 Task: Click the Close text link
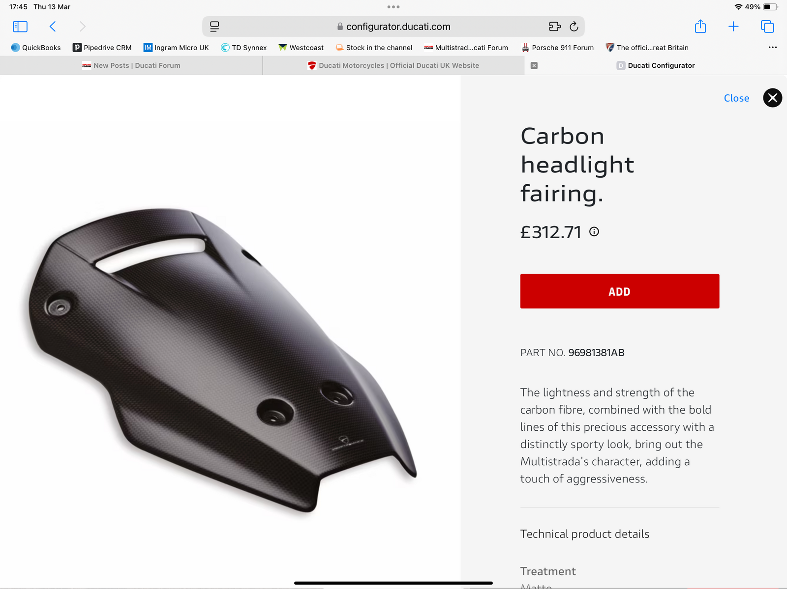(x=736, y=98)
